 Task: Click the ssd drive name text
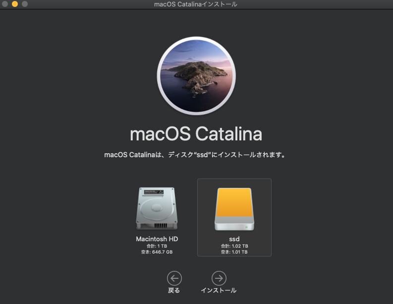point(234,239)
